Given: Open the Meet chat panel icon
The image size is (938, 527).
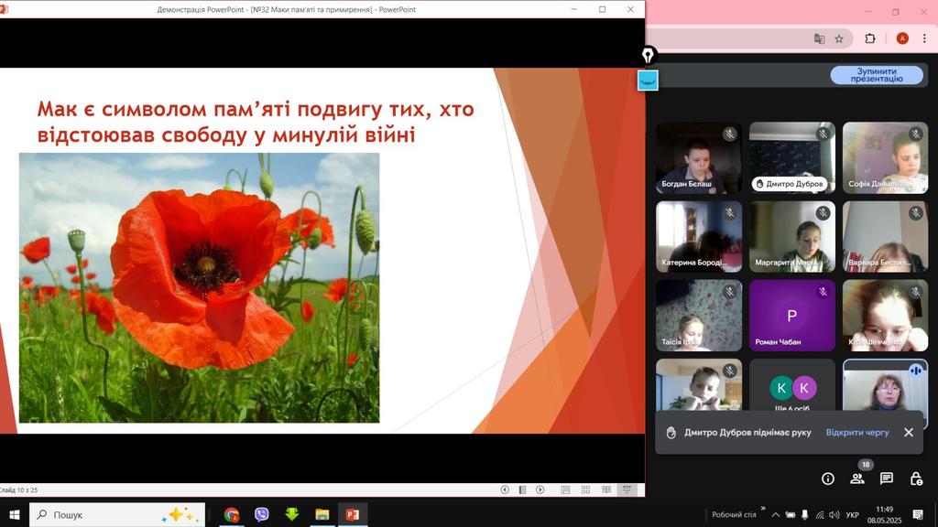Looking at the screenshot, I should pos(887,479).
